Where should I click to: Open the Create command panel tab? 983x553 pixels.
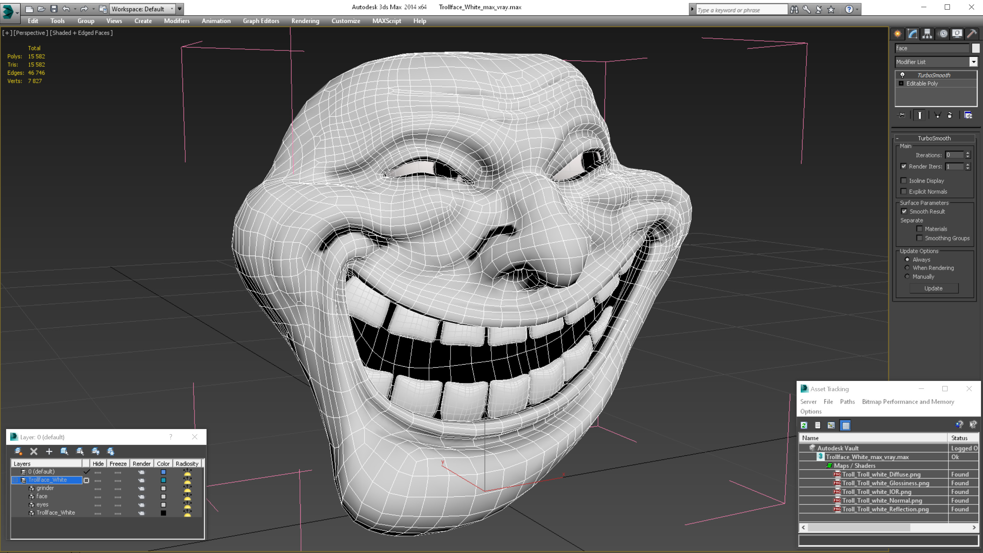pos(898,34)
